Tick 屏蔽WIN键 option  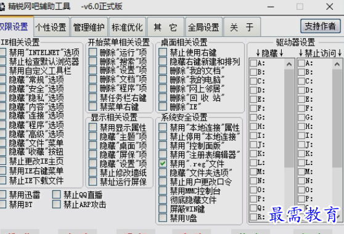point(163,209)
